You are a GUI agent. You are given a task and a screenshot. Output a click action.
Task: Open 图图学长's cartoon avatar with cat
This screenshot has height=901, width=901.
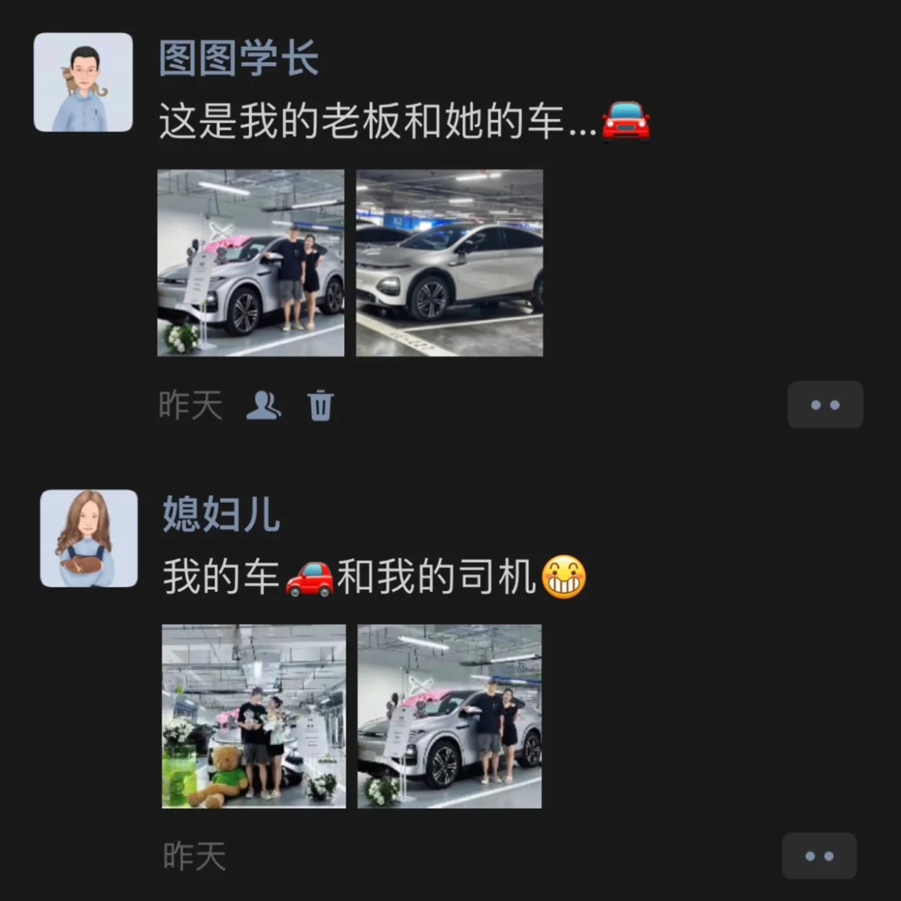[83, 82]
